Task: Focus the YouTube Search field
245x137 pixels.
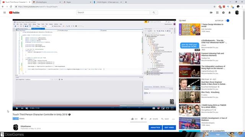Action: tap(113, 13)
